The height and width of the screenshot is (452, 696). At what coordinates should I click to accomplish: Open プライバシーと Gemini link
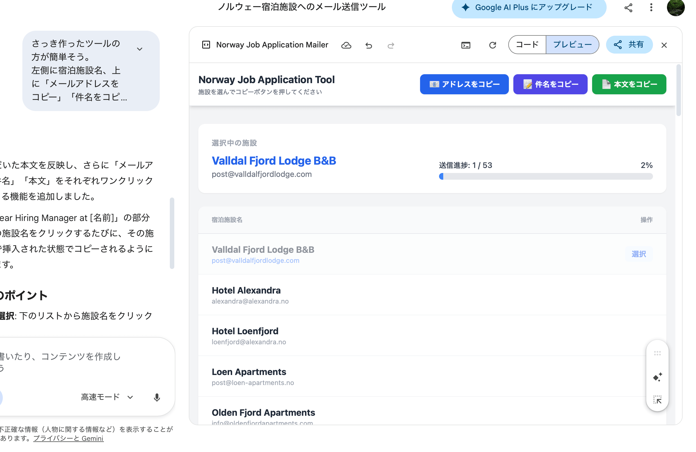68,438
